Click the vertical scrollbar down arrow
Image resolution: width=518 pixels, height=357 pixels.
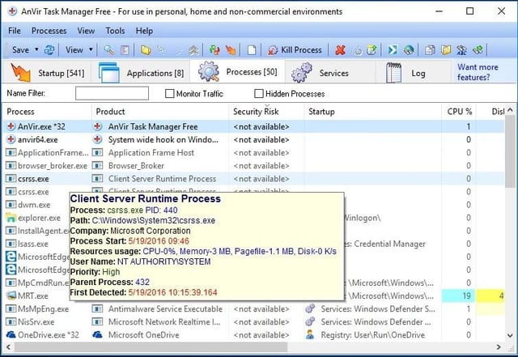[x=511, y=336]
